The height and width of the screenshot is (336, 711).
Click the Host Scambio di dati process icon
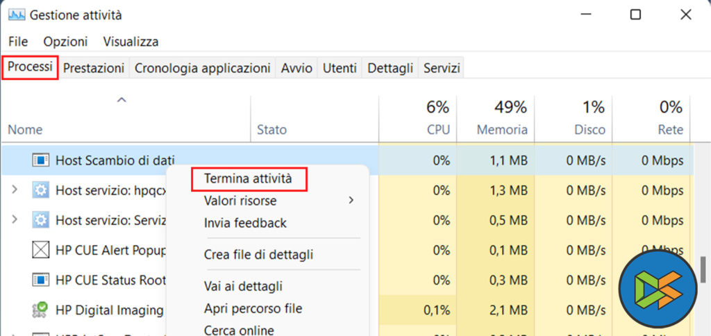point(41,160)
